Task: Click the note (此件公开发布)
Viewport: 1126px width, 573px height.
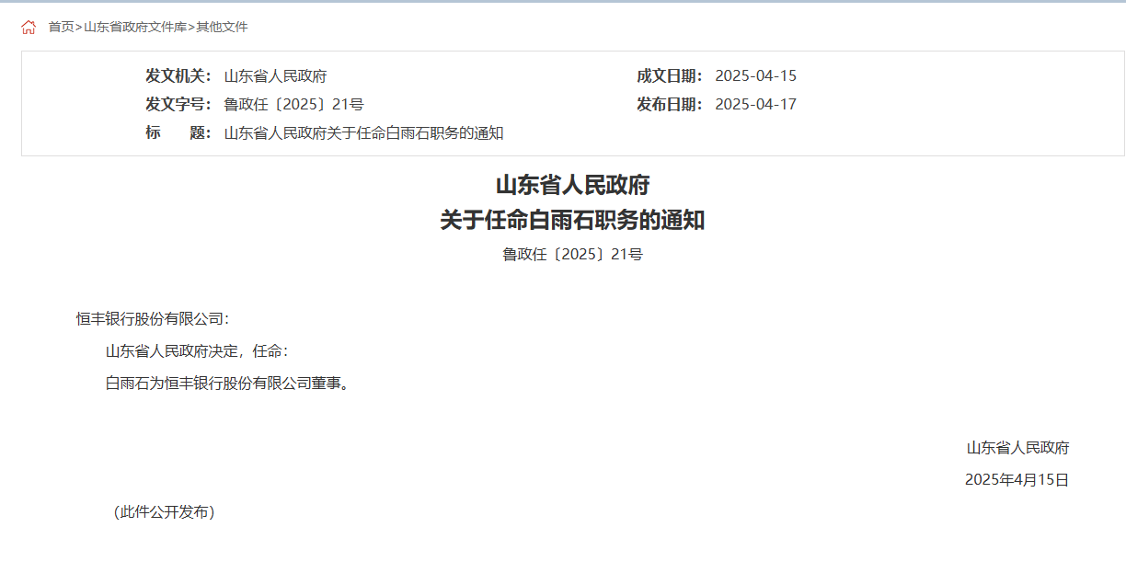Action: [164, 512]
